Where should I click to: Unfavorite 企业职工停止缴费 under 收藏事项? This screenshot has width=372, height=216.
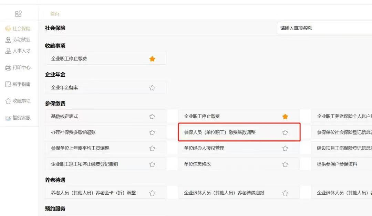pyautogui.click(x=152, y=59)
